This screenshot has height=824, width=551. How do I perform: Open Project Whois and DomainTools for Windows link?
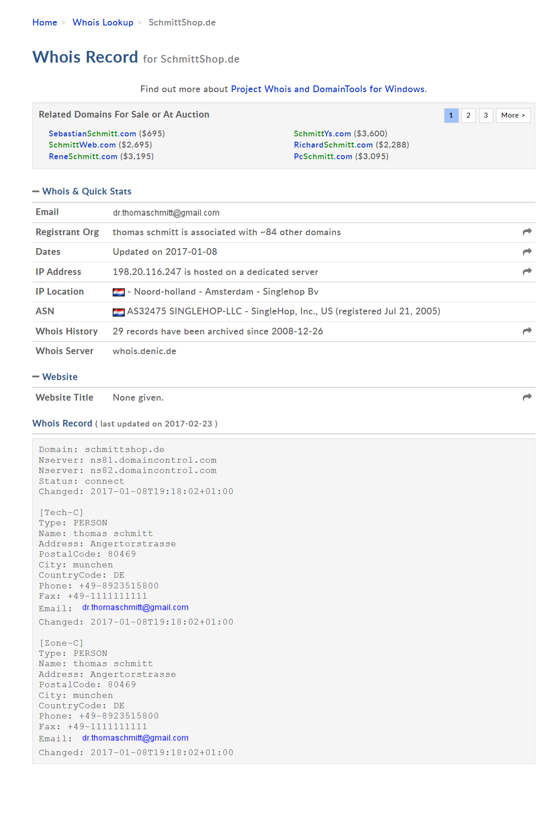[x=327, y=89]
